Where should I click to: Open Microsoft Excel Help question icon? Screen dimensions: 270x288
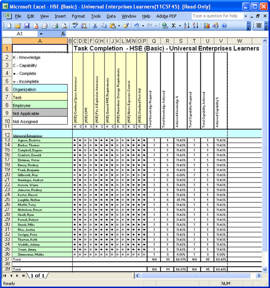coord(224,26)
